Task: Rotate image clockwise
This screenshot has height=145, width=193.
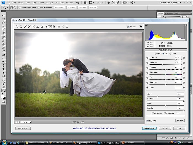Action: click(x=67, y=27)
